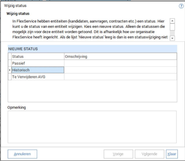This screenshot has width=185, height=161.
Task: Click the description scrollbar thumb
Action: pos(172,27)
